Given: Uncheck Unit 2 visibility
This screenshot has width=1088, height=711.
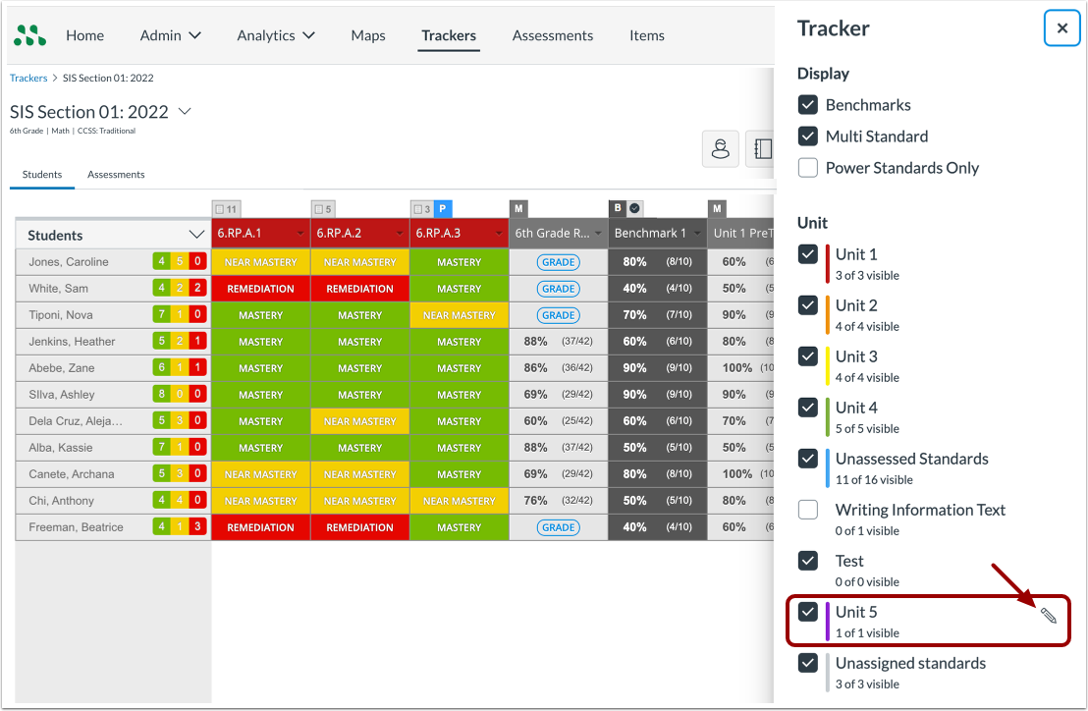Looking at the screenshot, I should click(808, 305).
